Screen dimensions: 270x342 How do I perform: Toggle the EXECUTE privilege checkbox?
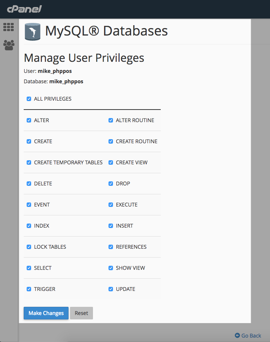coord(111,205)
